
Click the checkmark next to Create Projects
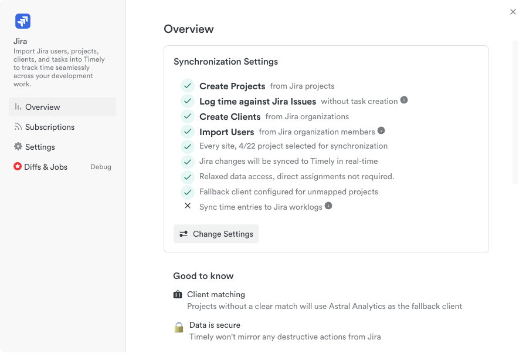[x=188, y=86]
